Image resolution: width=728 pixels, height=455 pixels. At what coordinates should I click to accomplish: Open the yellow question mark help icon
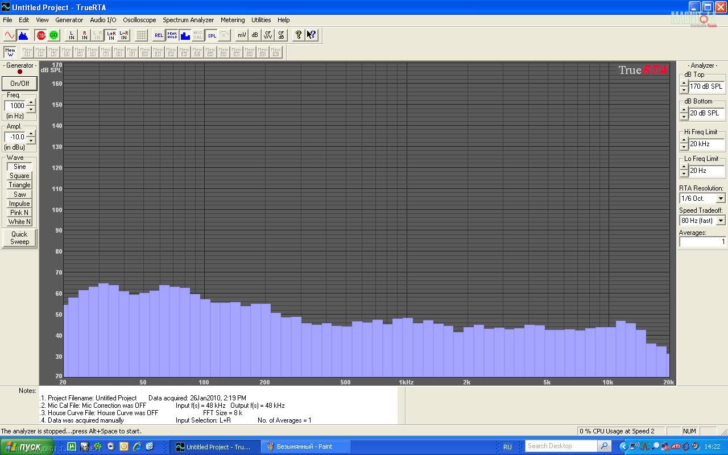(298, 35)
